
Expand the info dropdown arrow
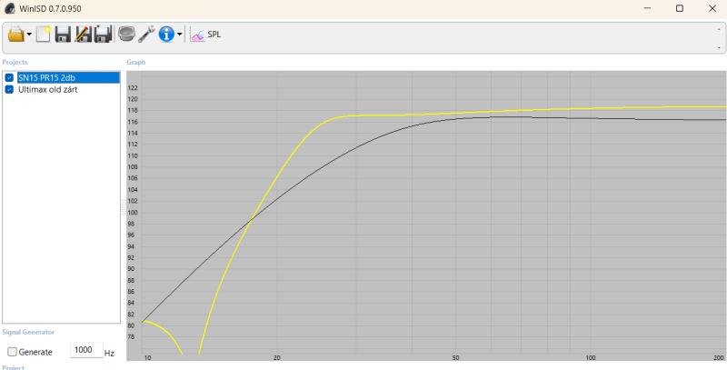pyautogui.click(x=179, y=35)
